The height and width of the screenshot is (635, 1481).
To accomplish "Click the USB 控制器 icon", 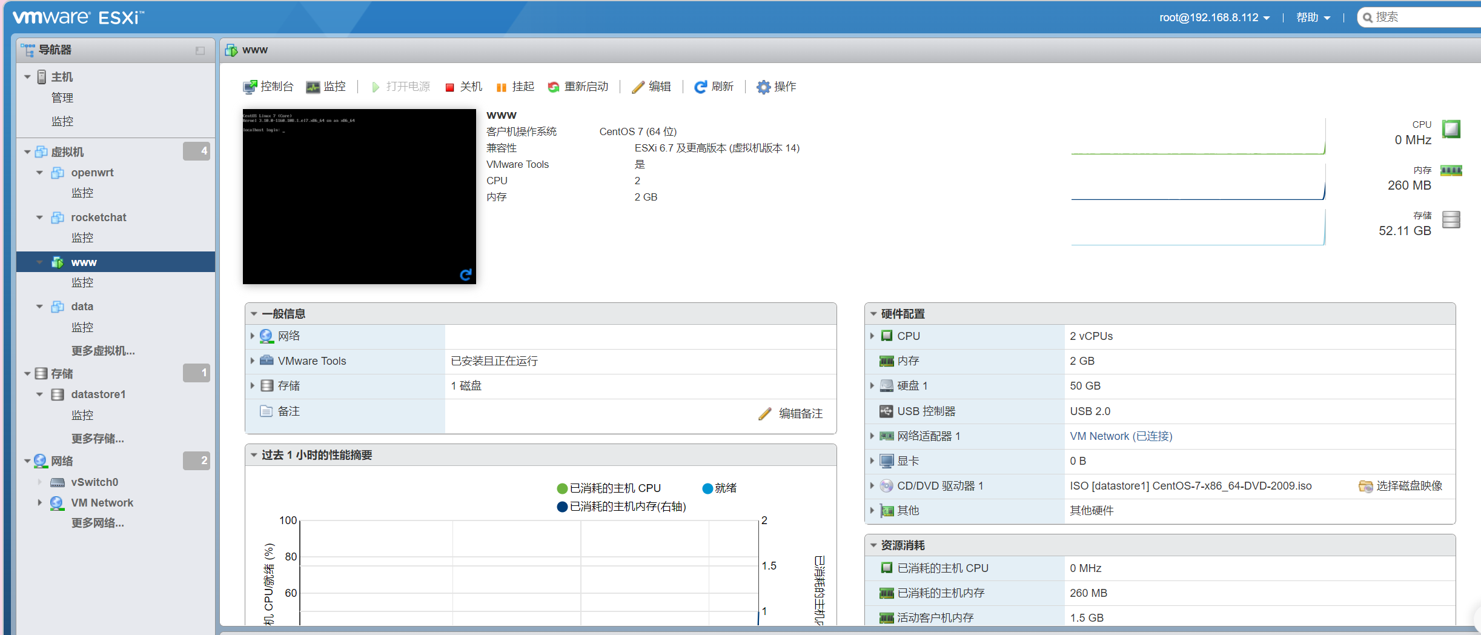I will pyautogui.click(x=886, y=411).
